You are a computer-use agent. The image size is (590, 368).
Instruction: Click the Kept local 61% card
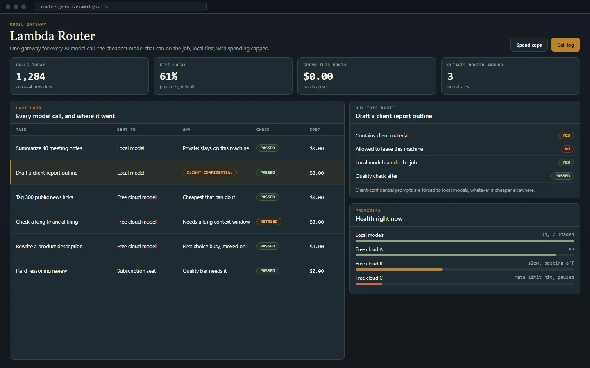tap(223, 76)
